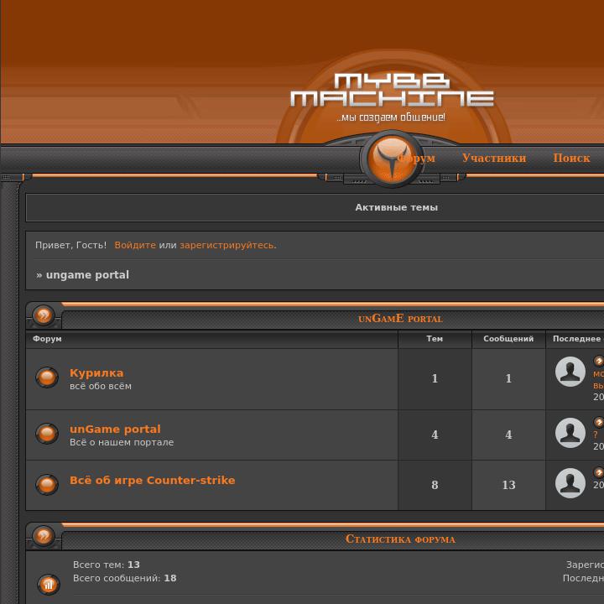This screenshot has width=604, height=604.
Task: Click the Всё о нашем портале description
Action: 122,442
